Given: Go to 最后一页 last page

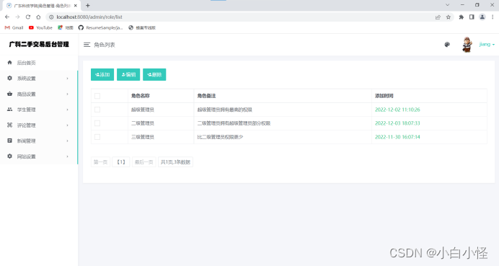Looking at the screenshot, I should coord(143,162).
